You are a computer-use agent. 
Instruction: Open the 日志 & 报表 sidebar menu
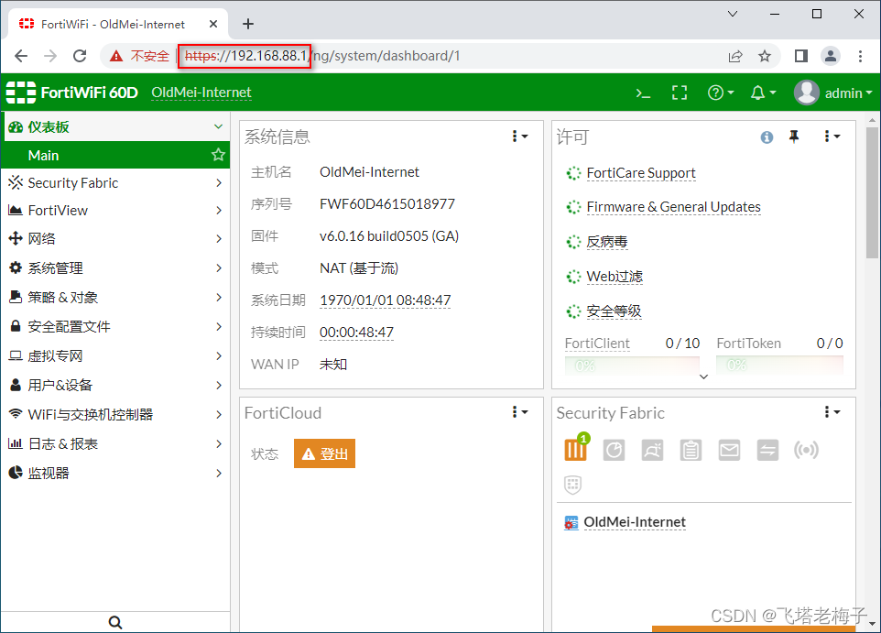point(115,443)
